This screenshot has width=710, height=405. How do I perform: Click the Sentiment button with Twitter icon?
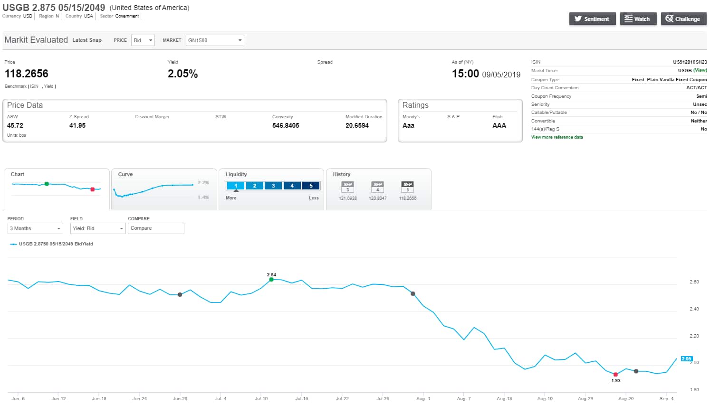click(x=592, y=19)
